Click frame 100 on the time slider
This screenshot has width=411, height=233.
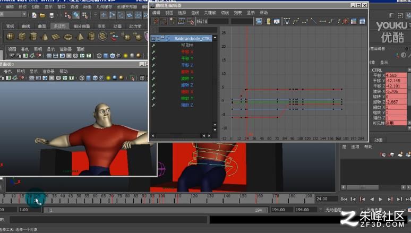[x=161, y=199]
